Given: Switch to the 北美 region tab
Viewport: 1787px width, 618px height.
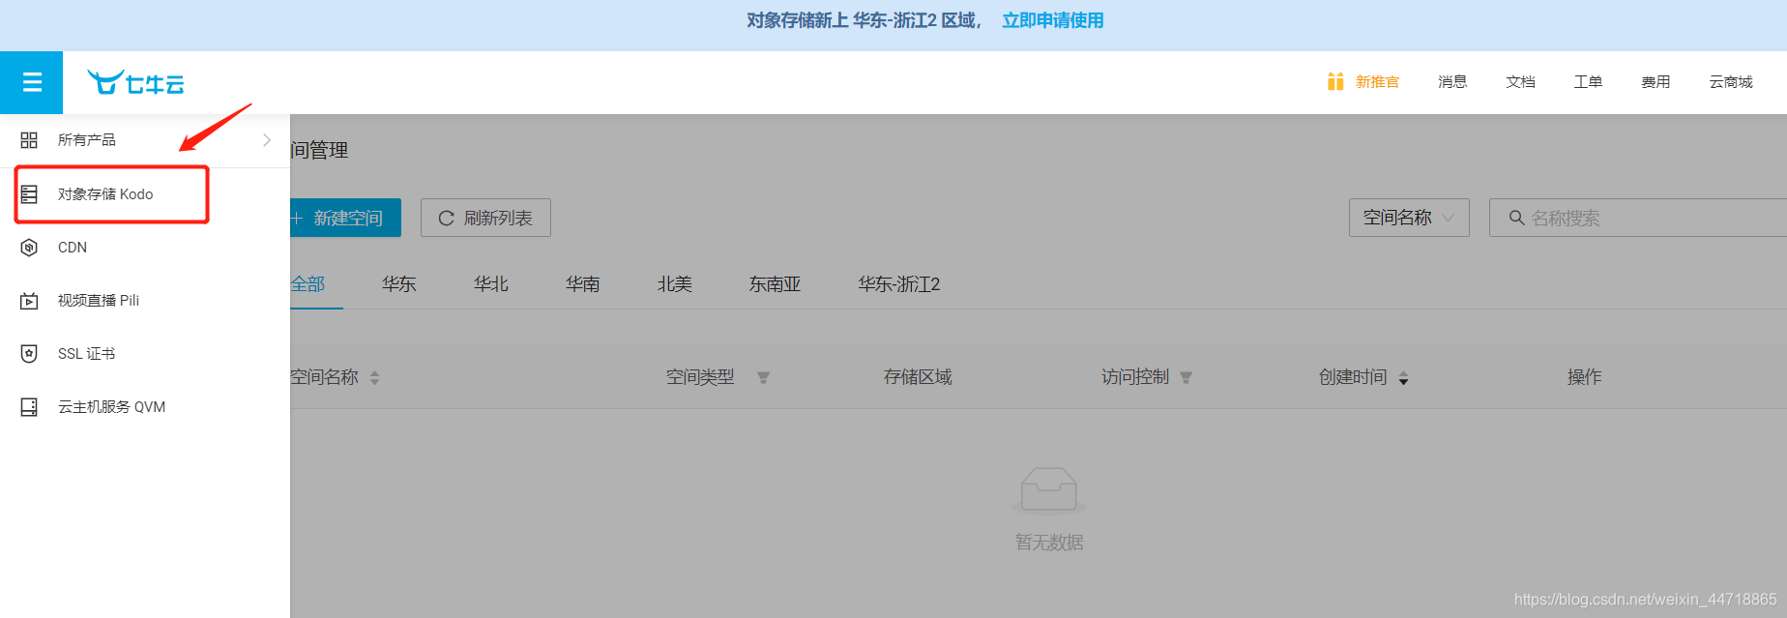Looking at the screenshot, I should [x=675, y=284].
